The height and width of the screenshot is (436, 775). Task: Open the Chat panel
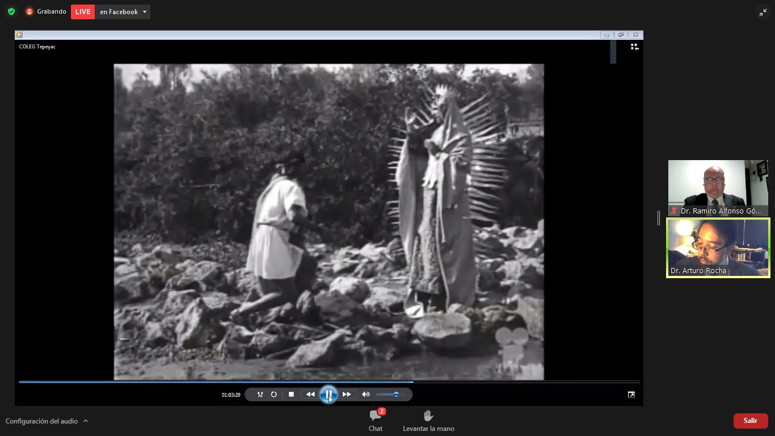[376, 421]
